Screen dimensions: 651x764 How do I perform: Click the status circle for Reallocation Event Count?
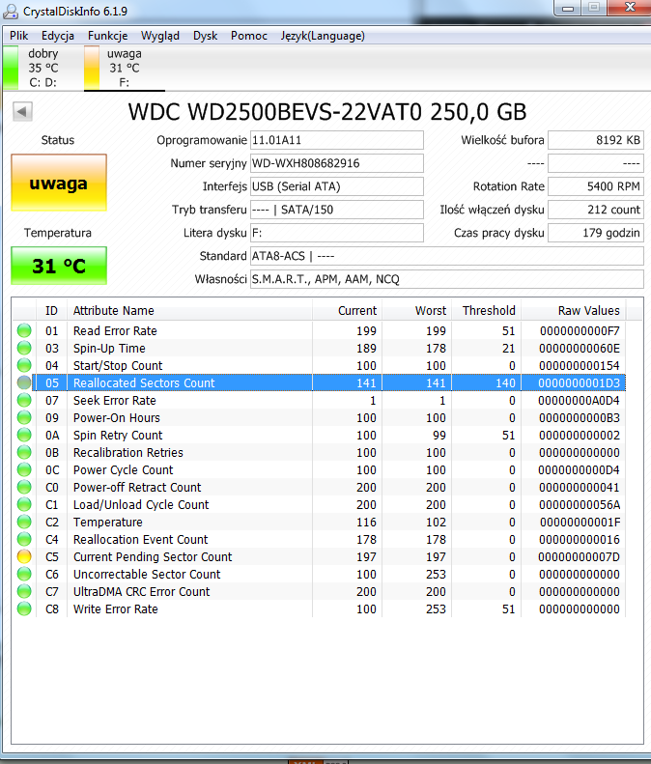pyautogui.click(x=24, y=539)
